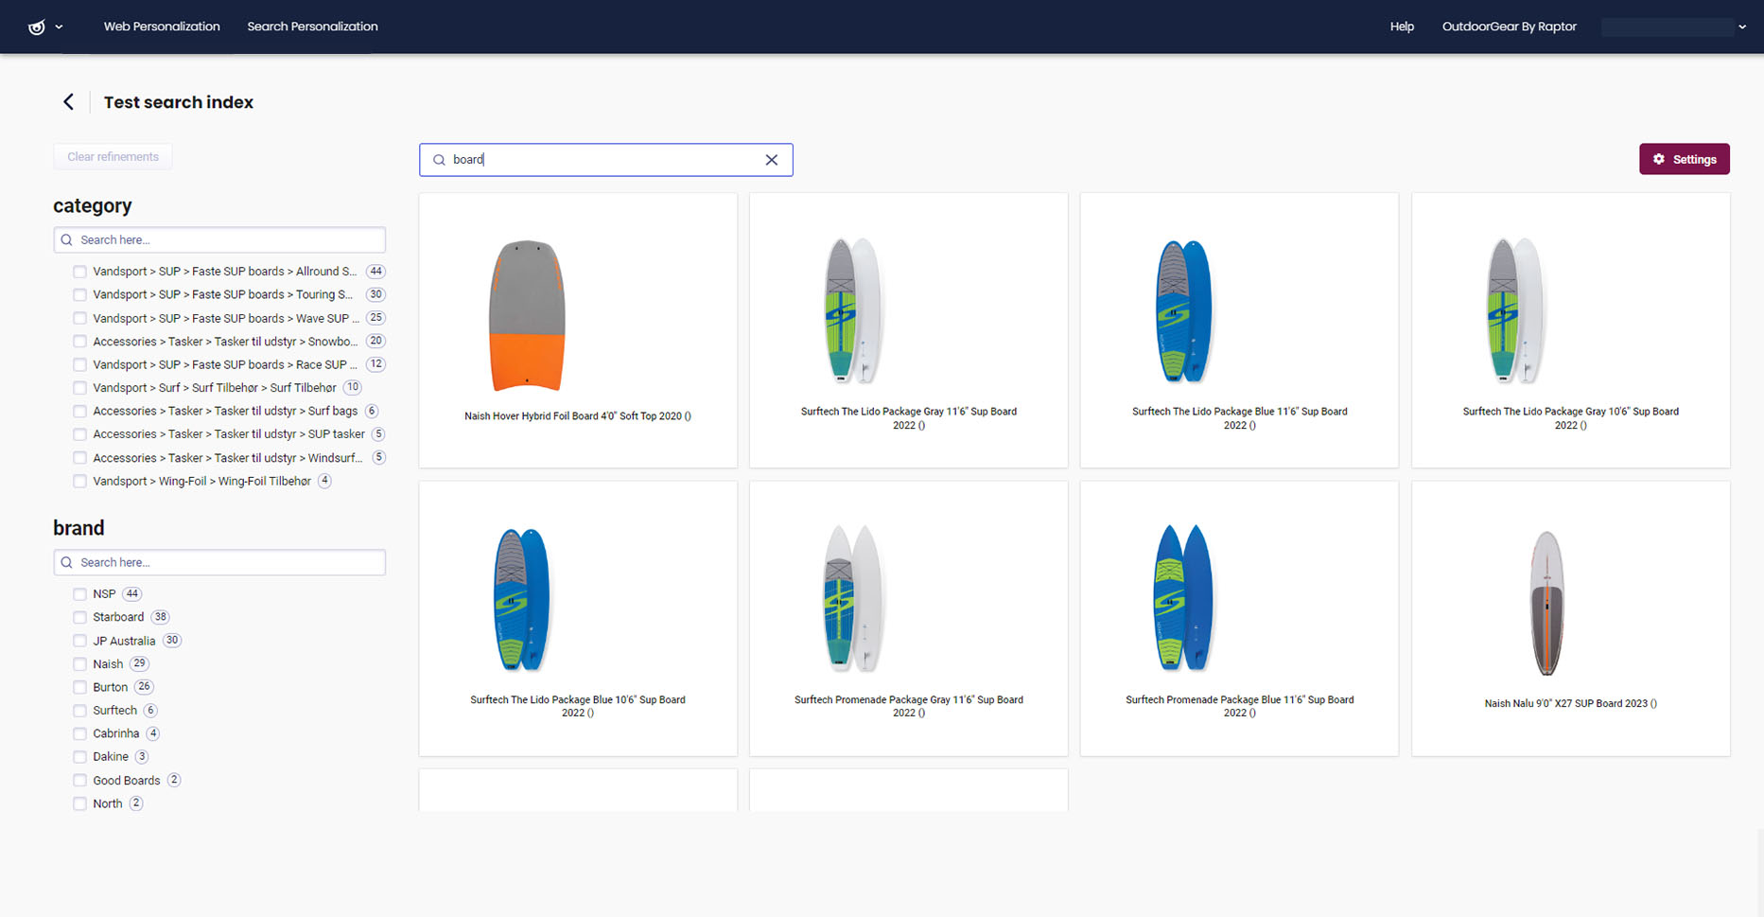1764x917 pixels.
Task: Click search icon in brand filter box
Action: point(67,563)
